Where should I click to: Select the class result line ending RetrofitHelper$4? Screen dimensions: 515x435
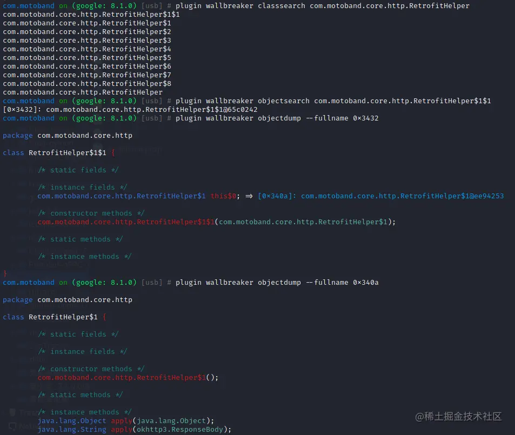click(x=87, y=49)
